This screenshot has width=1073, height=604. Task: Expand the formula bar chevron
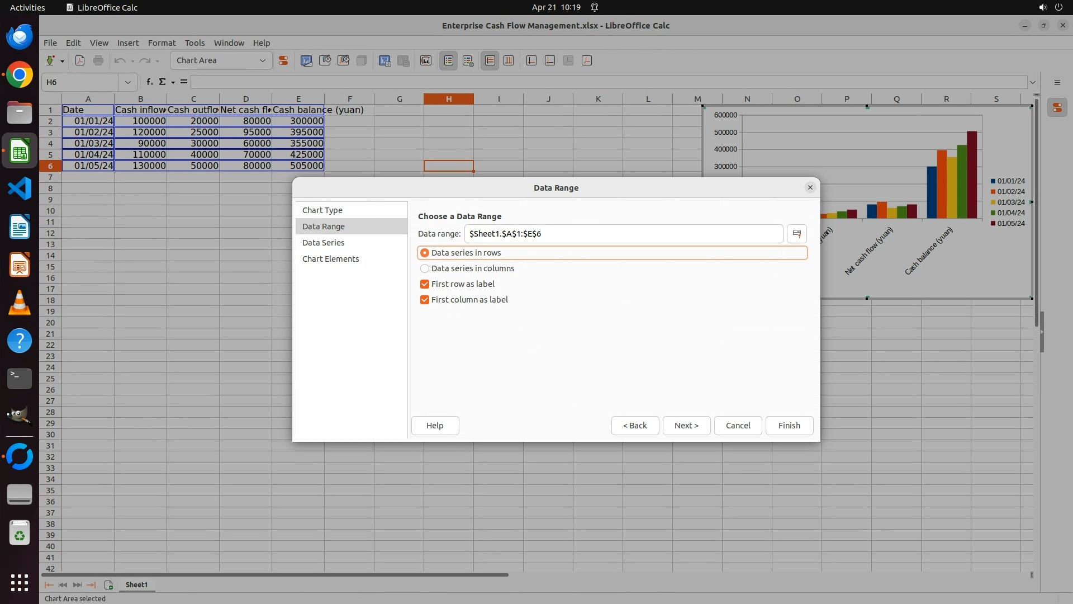[1033, 82]
